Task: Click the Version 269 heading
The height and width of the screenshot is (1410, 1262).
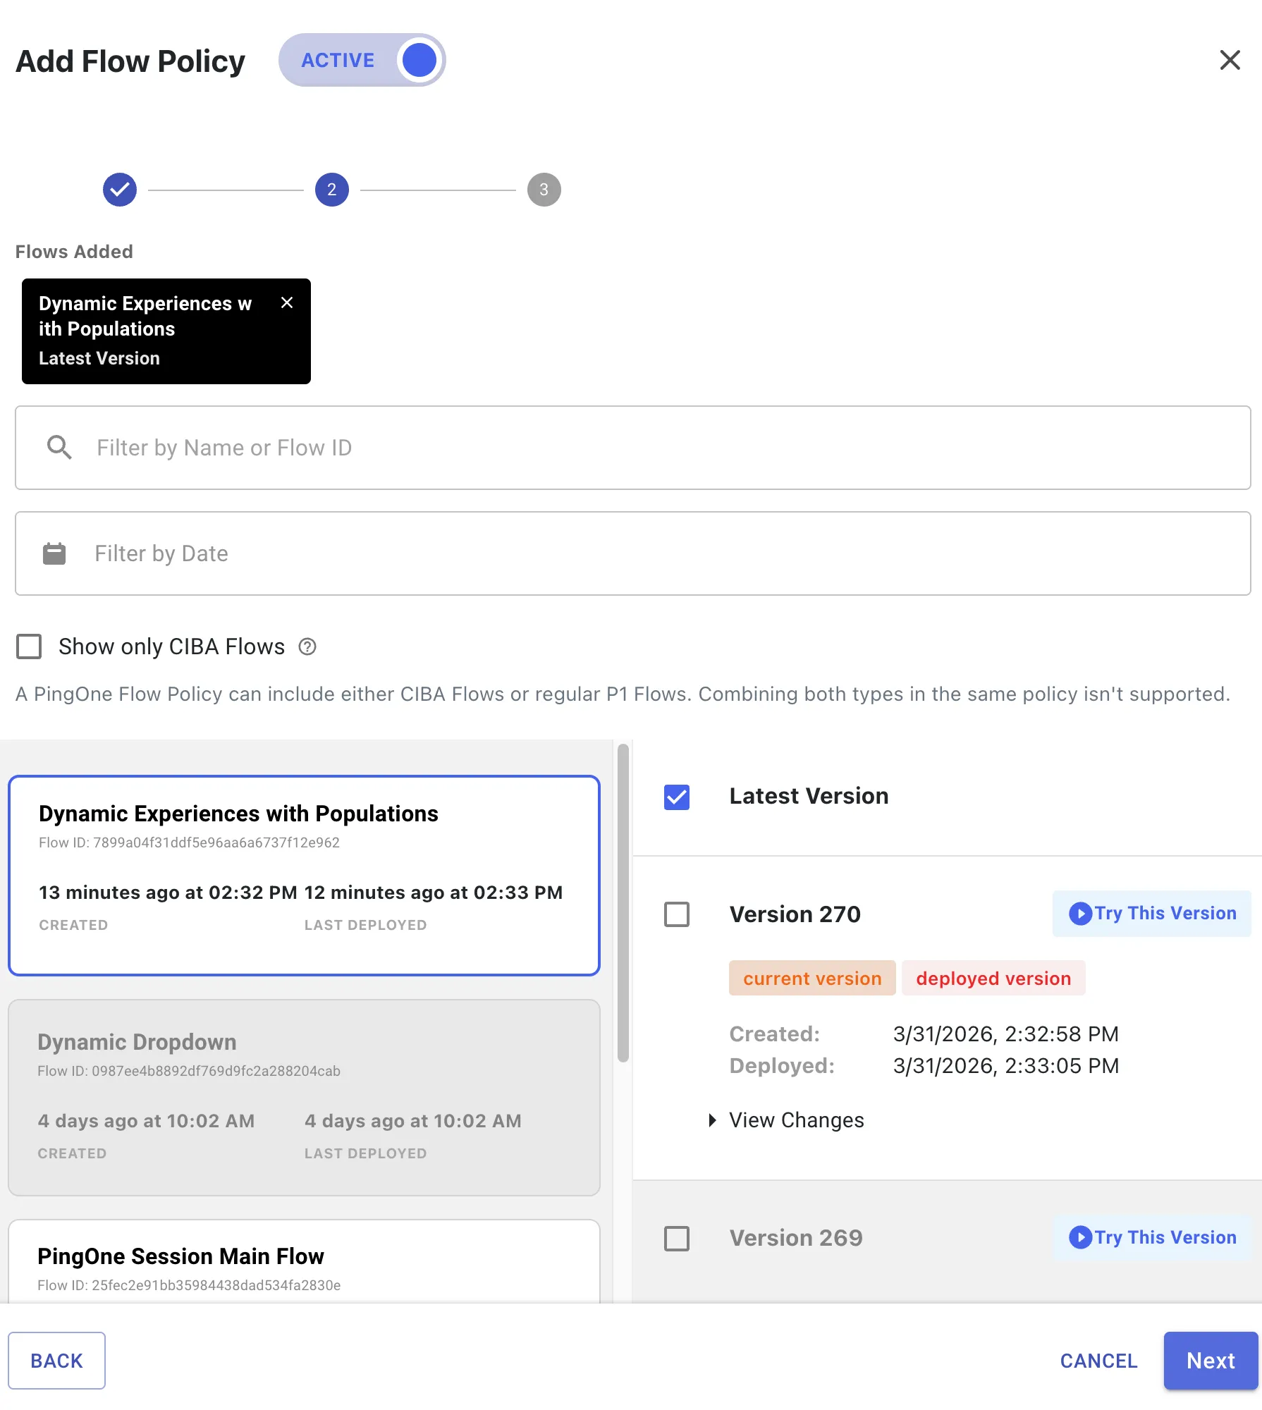Action: [x=796, y=1239]
